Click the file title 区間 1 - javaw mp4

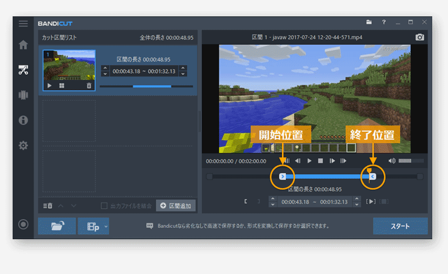pyautogui.click(x=307, y=37)
